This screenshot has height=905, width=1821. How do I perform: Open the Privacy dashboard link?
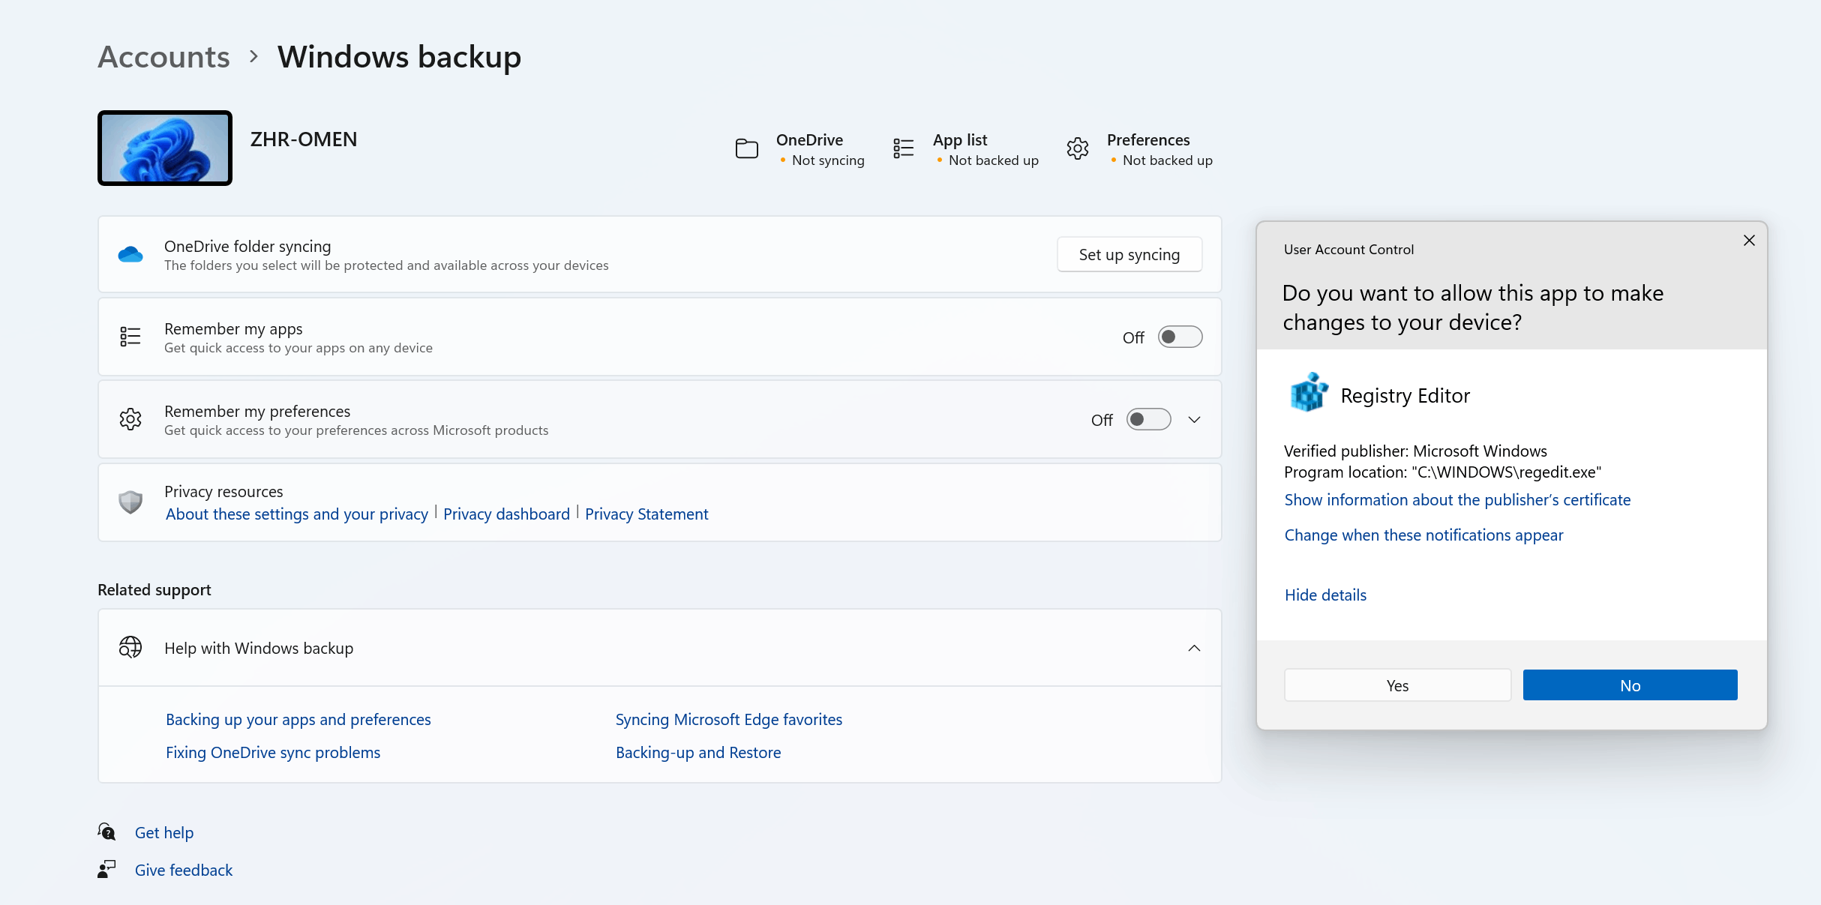tap(506, 514)
